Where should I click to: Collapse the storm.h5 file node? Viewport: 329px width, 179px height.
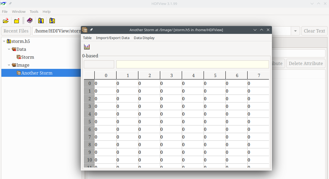click(4, 42)
